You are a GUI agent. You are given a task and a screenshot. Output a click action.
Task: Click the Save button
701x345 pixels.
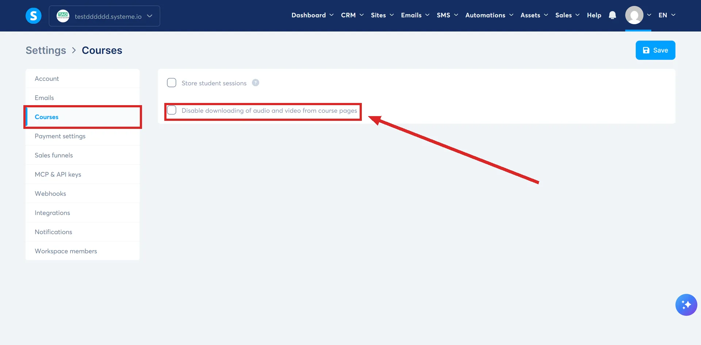(655, 50)
